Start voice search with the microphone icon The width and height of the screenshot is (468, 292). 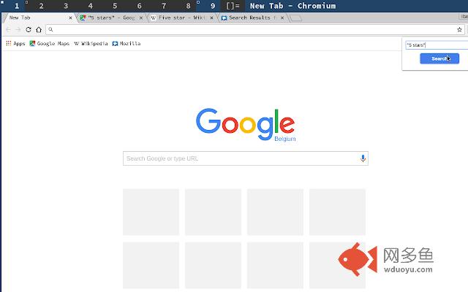pyautogui.click(x=363, y=158)
